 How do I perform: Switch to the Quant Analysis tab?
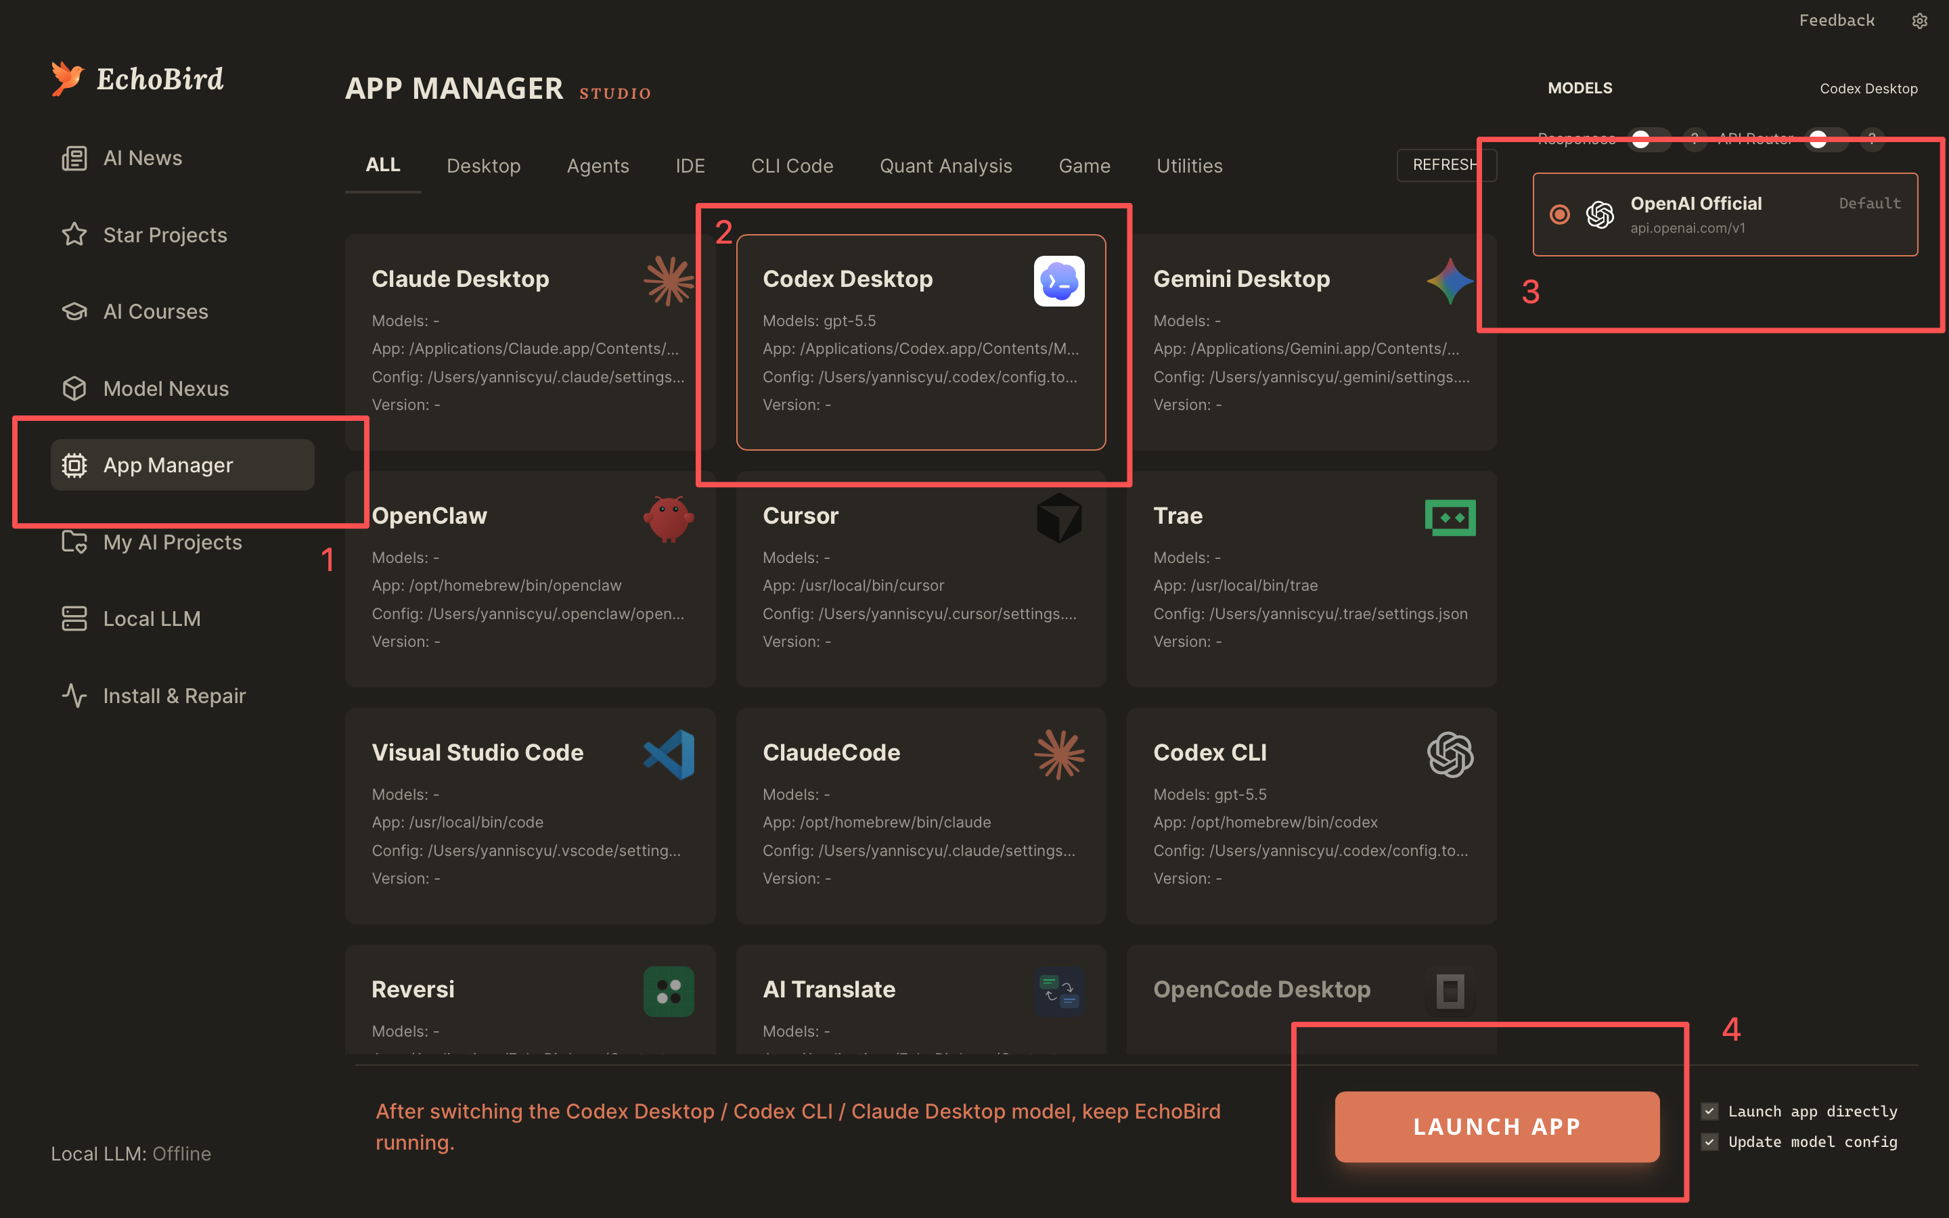point(945,166)
